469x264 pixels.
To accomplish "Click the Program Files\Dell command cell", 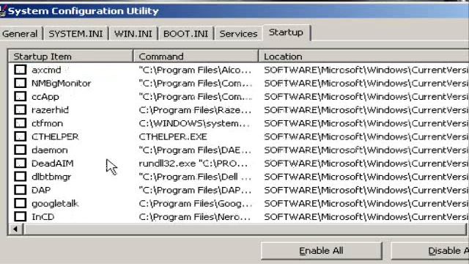I will click(196, 177).
